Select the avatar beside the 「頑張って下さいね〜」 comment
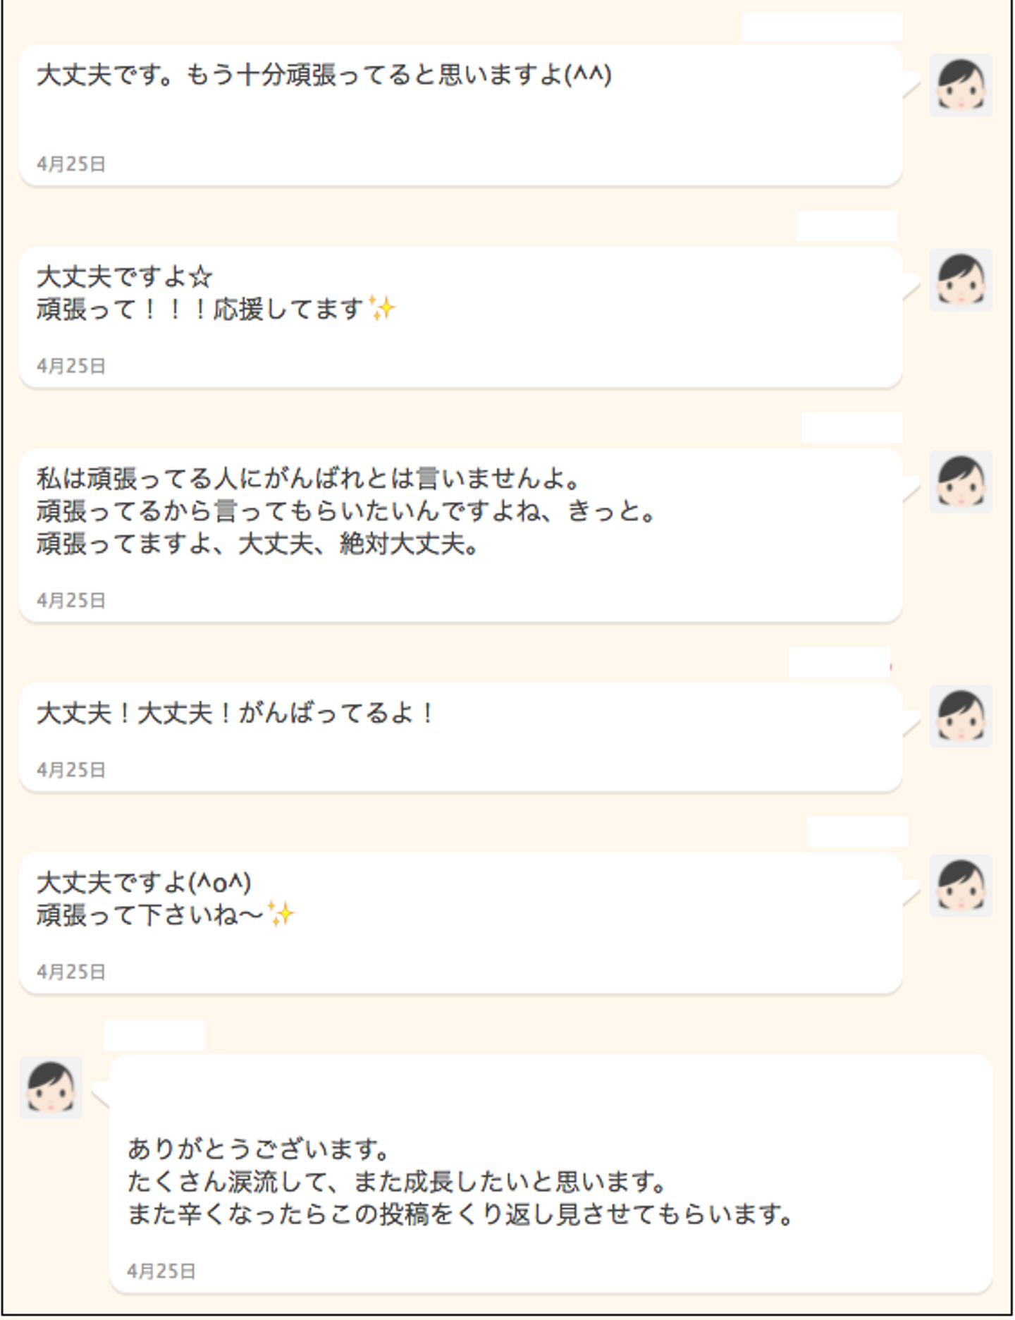Image resolution: width=1015 pixels, height=1320 pixels. tap(961, 886)
